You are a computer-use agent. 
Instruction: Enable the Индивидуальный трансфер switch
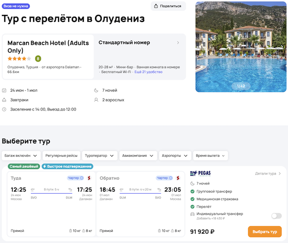pos(276,216)
